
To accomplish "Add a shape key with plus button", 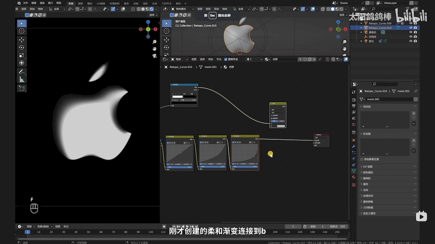I will pyautogui.click(x=414, y=140).
